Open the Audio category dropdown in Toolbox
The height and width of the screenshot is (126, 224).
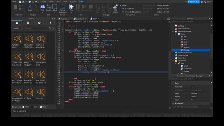tap(18, 28)
